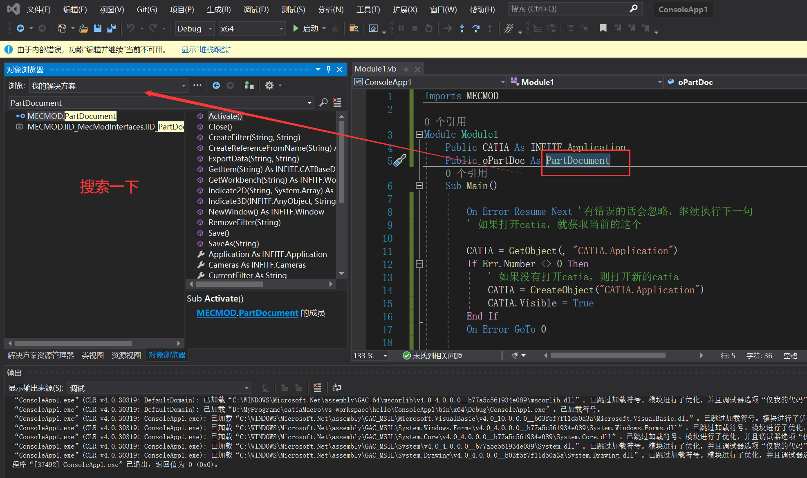Open the 工具(T) menu
The width and height of the screenshot is (807, 478).
coord(368,9)
